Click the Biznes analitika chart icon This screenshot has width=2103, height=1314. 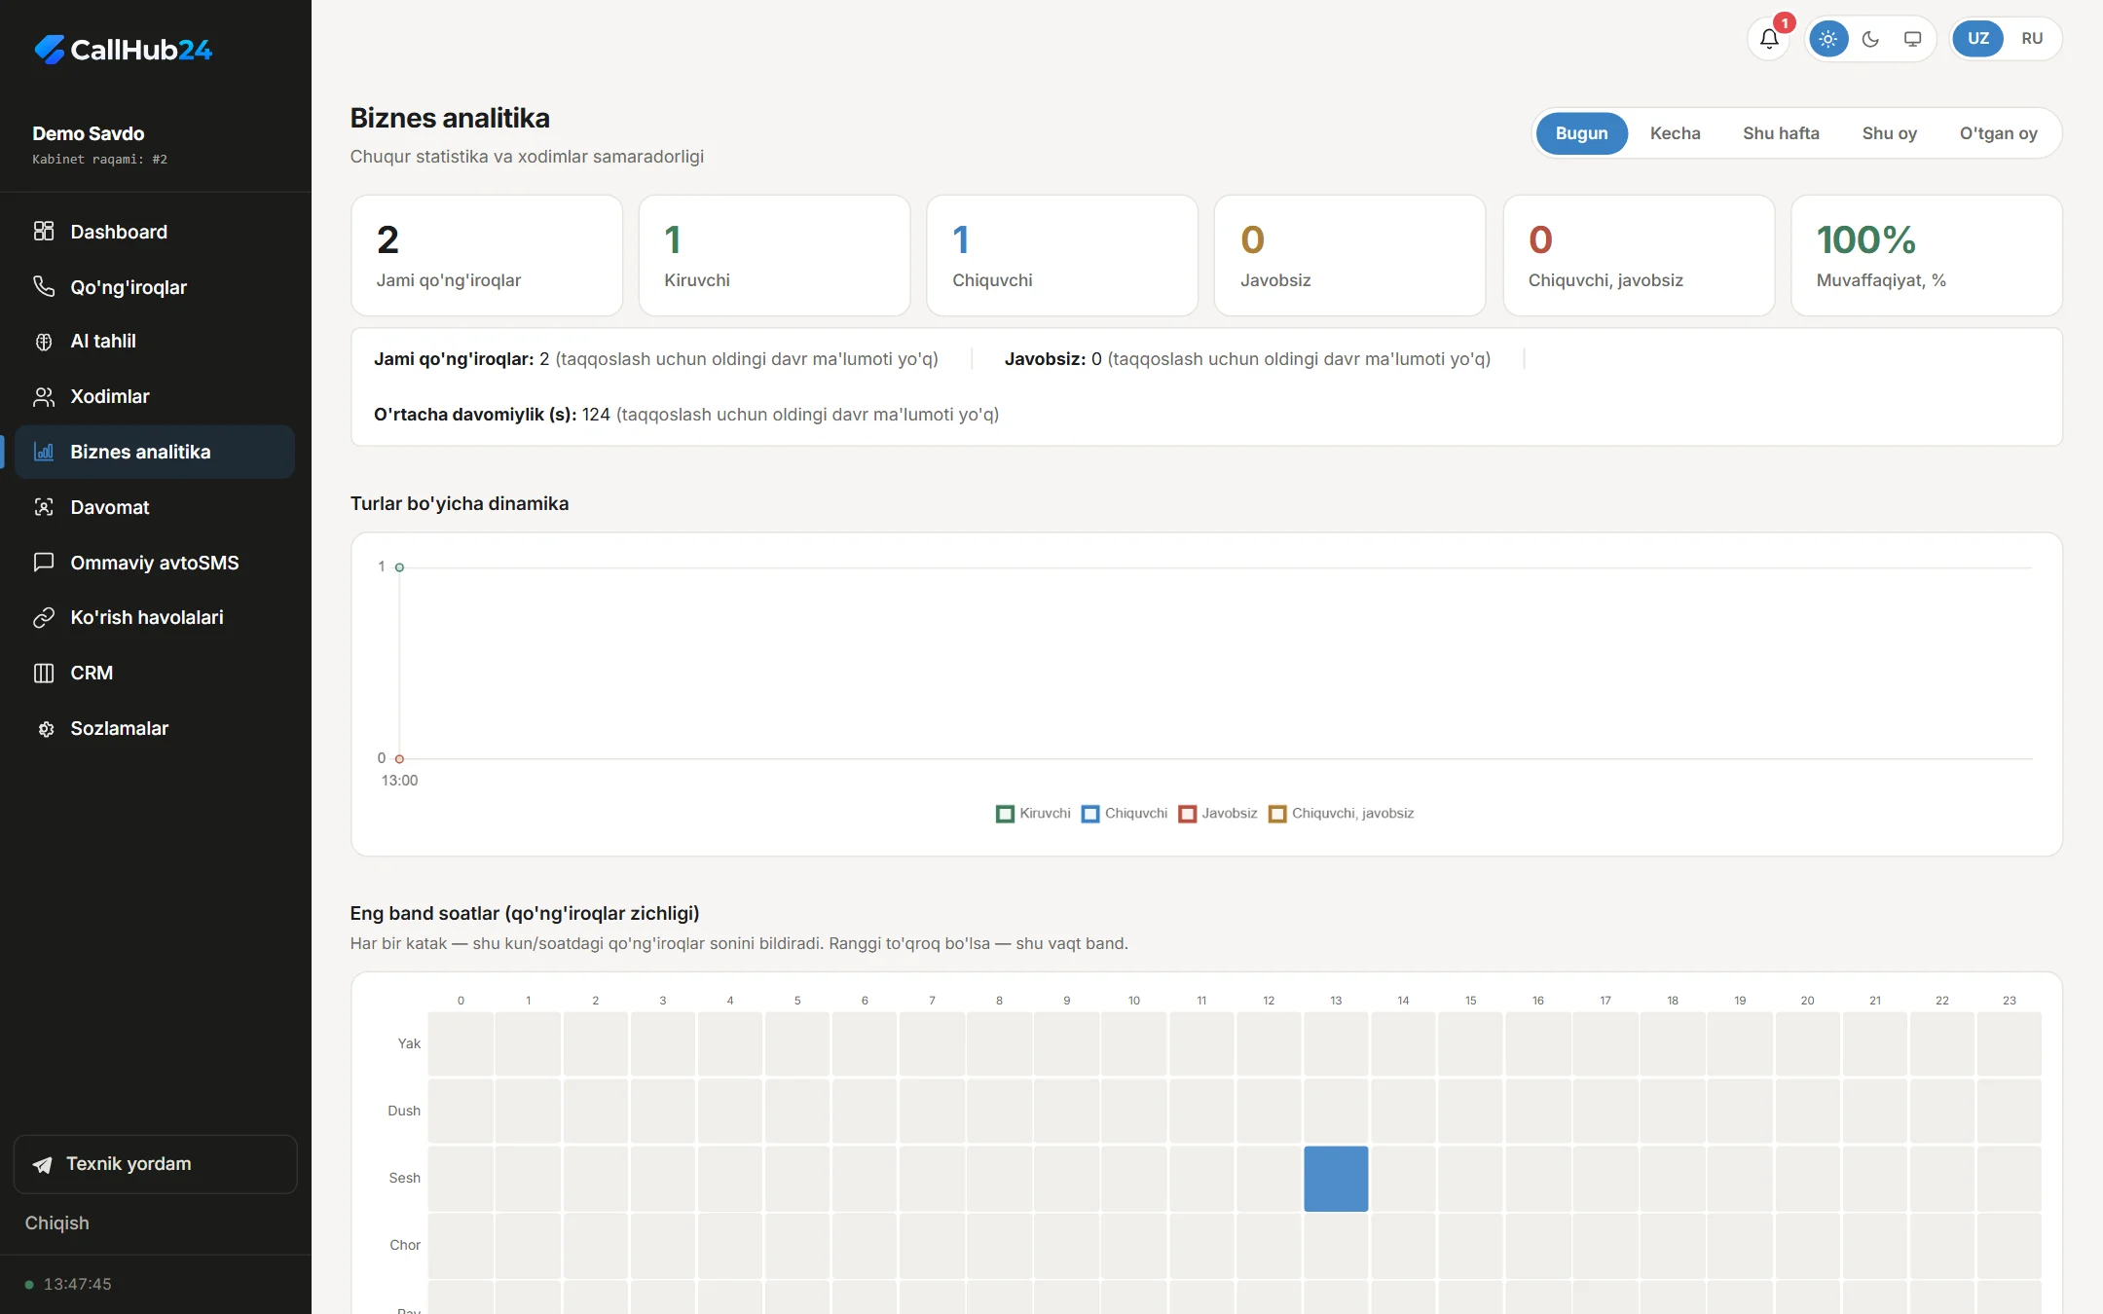click(44, 452)
